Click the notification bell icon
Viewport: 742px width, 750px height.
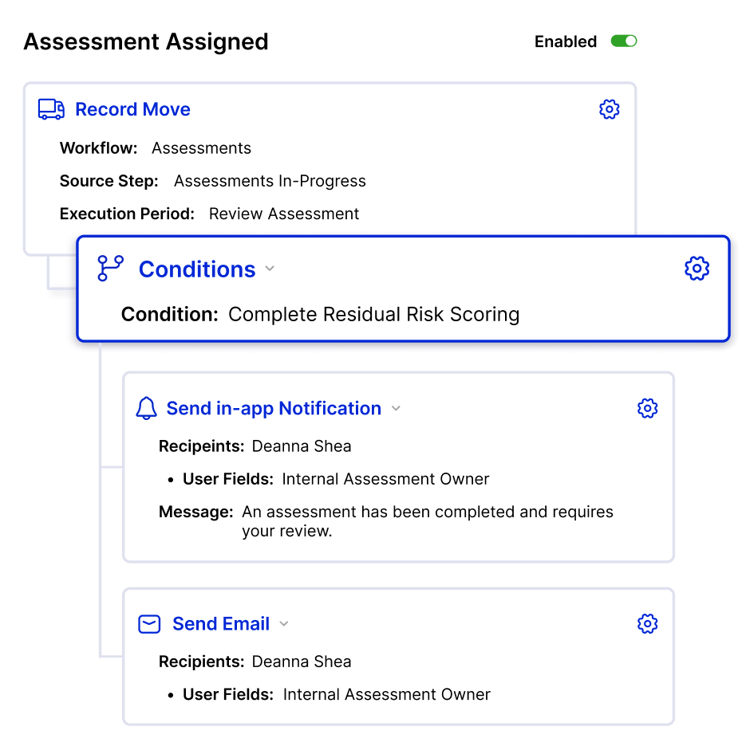146,408
